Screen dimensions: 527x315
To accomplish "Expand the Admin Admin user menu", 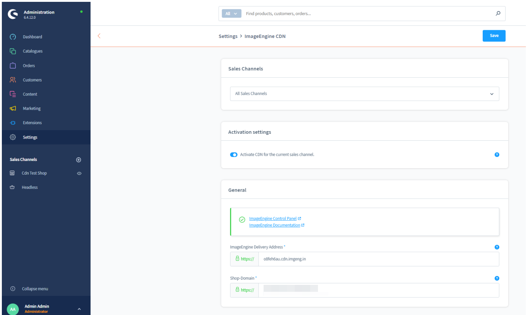I will (79, 309).
